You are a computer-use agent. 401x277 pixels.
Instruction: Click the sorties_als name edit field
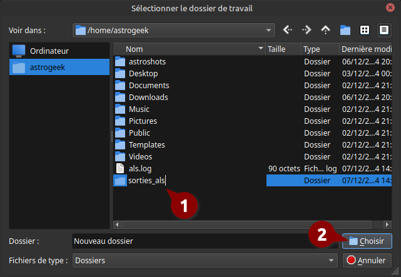click(197, 181)
